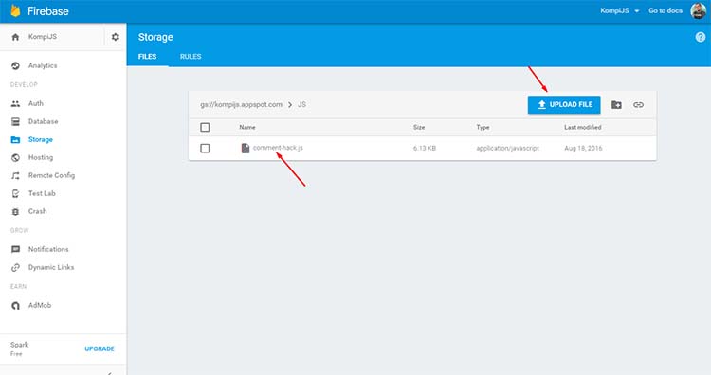Sort by the Size column header

(x=419, y=127)
